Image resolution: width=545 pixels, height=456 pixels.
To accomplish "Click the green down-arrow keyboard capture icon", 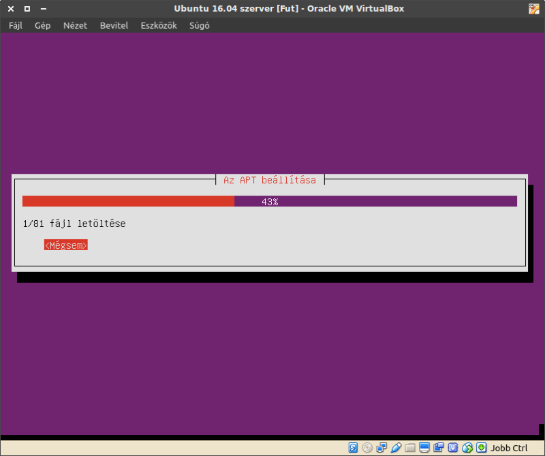I will point(482,447).
